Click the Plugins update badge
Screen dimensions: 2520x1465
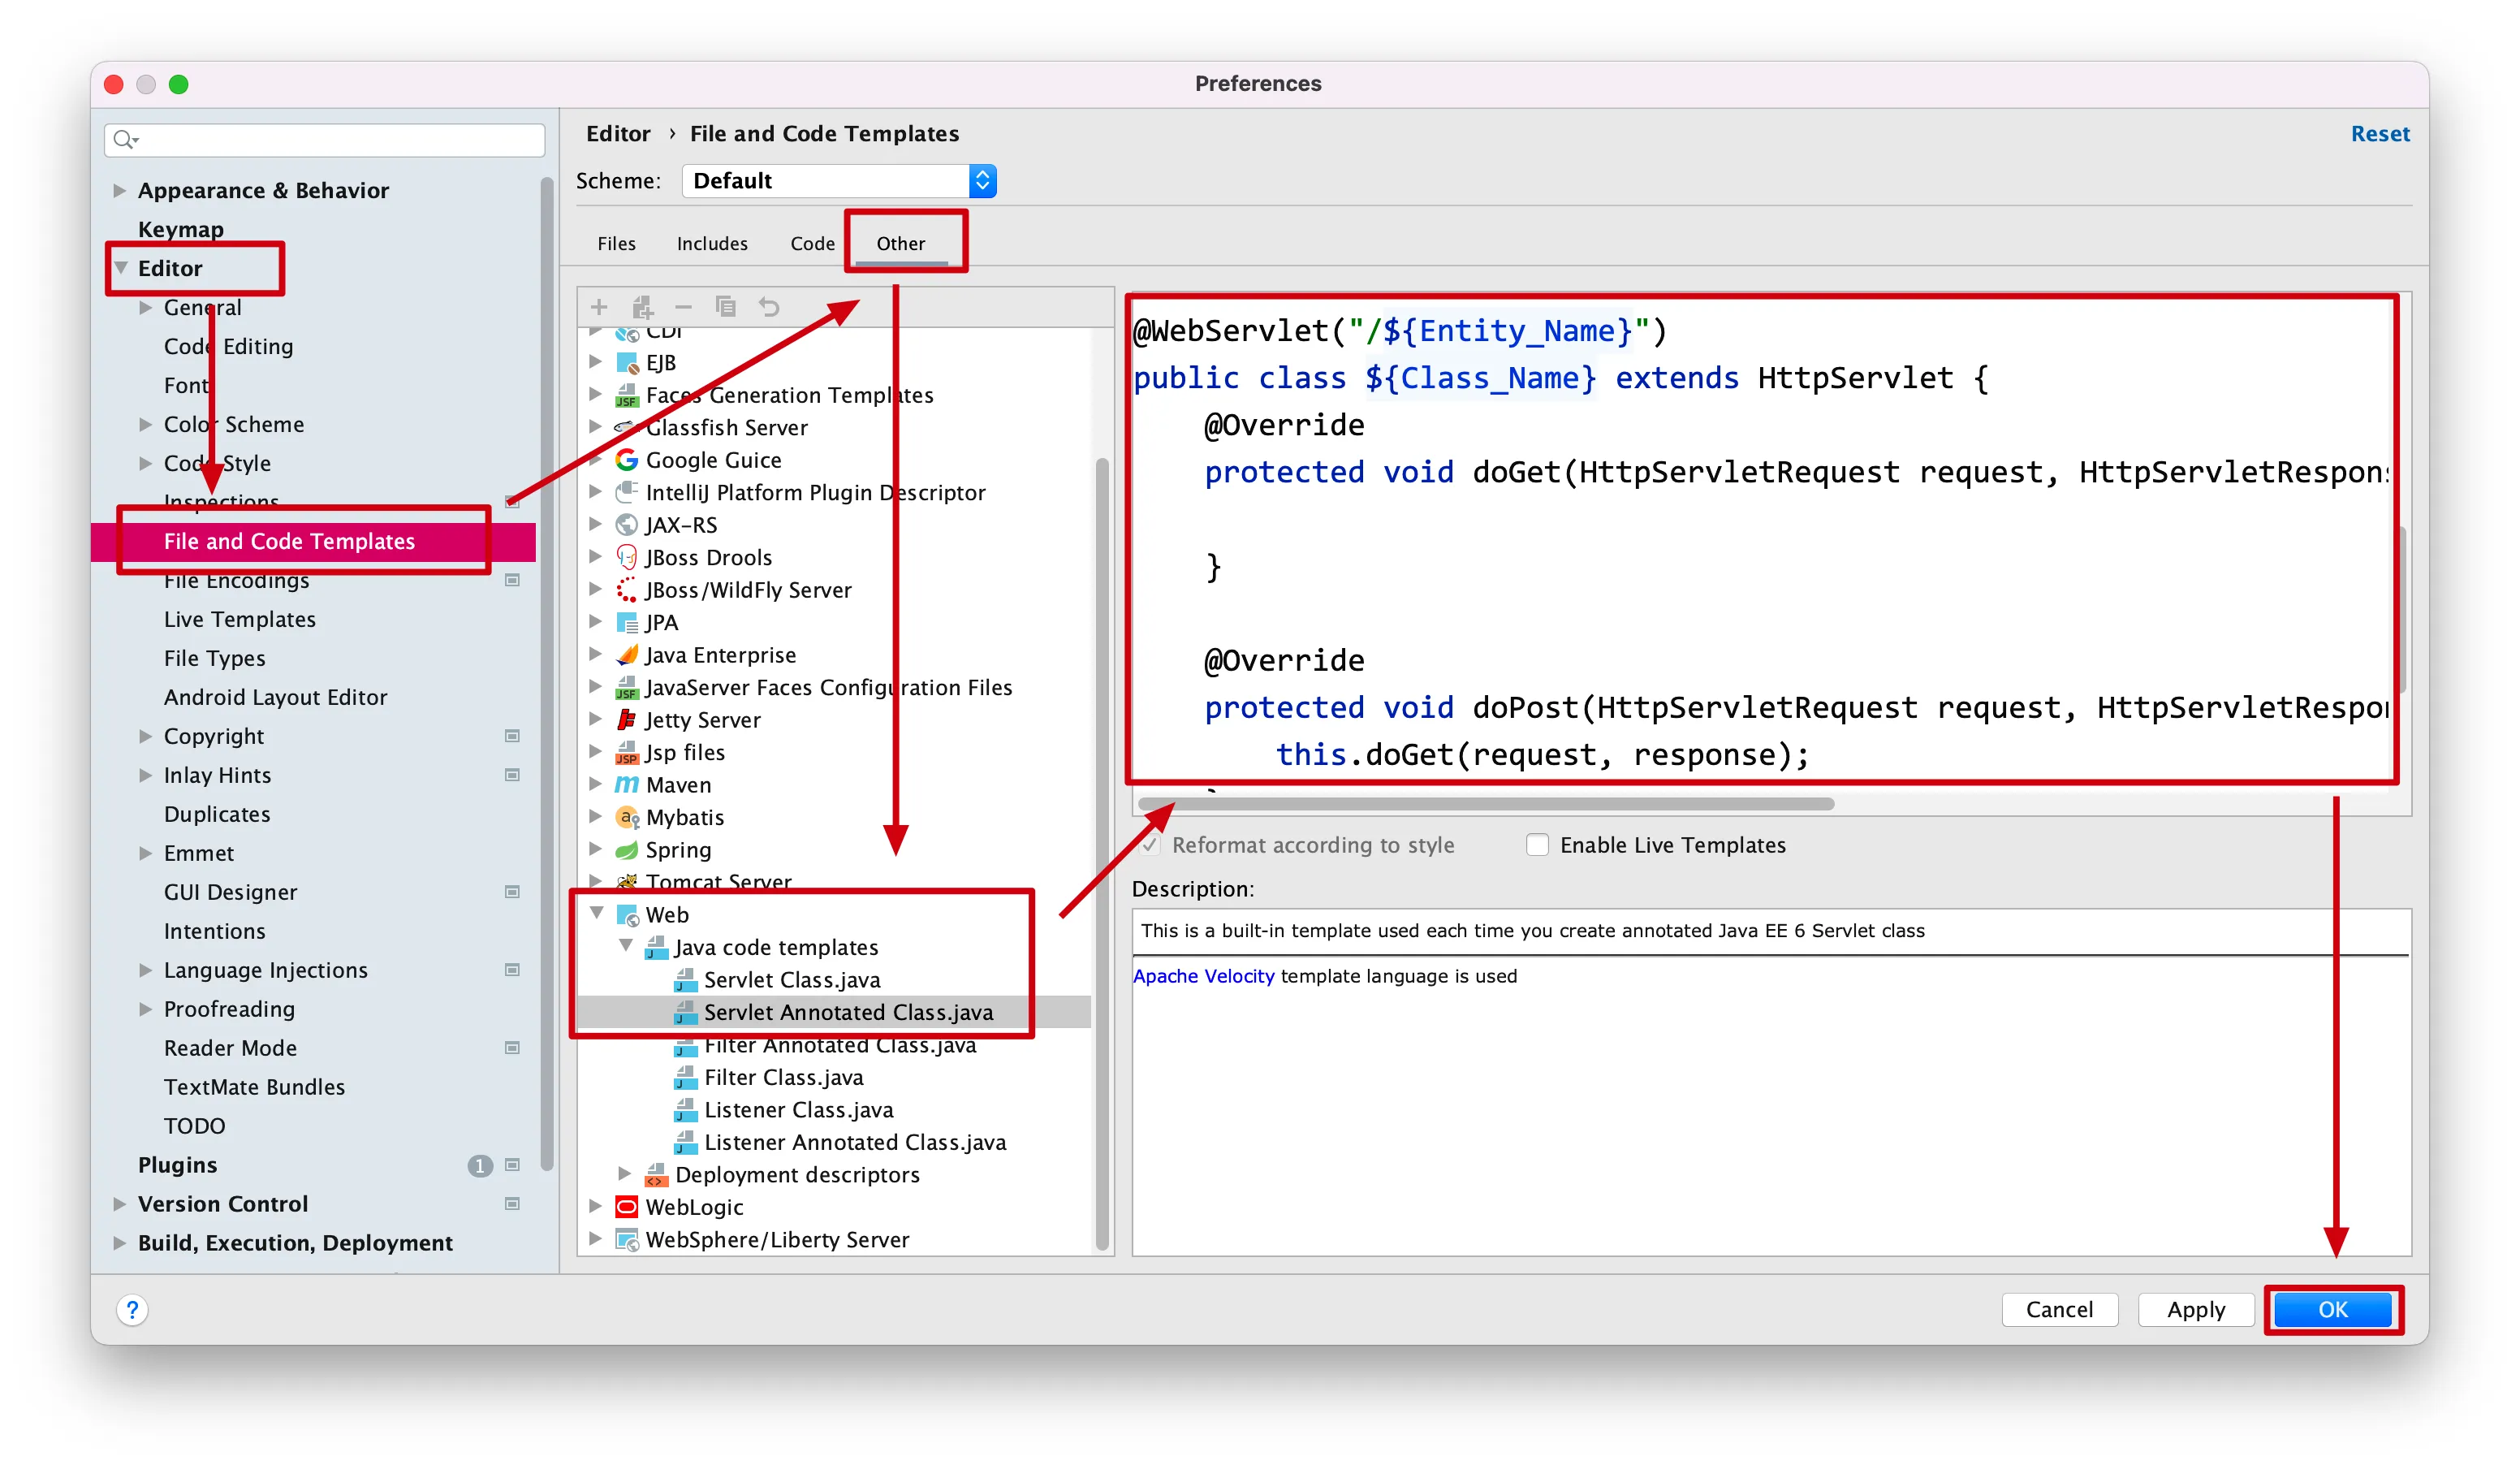[x=480, y=1166]
